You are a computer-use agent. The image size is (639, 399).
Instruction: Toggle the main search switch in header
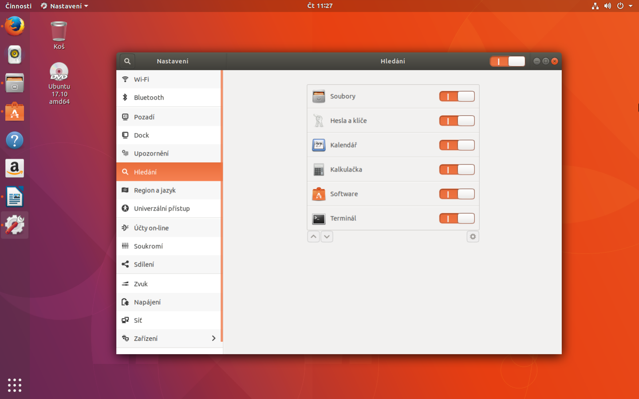(507, 61)
